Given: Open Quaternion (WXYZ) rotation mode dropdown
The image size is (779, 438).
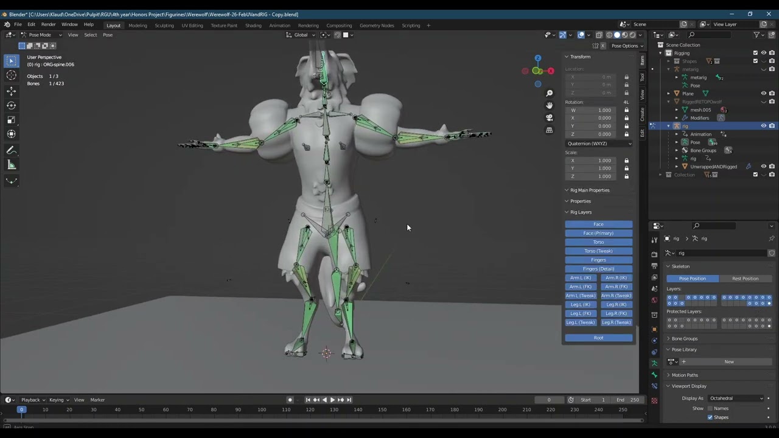Looking at the screenshot, I should click(x=599, y=144).
